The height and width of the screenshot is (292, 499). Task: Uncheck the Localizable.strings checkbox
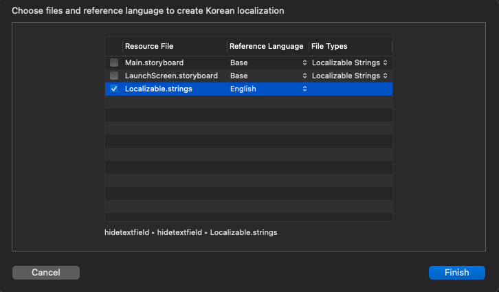click(x=114, y=89)
